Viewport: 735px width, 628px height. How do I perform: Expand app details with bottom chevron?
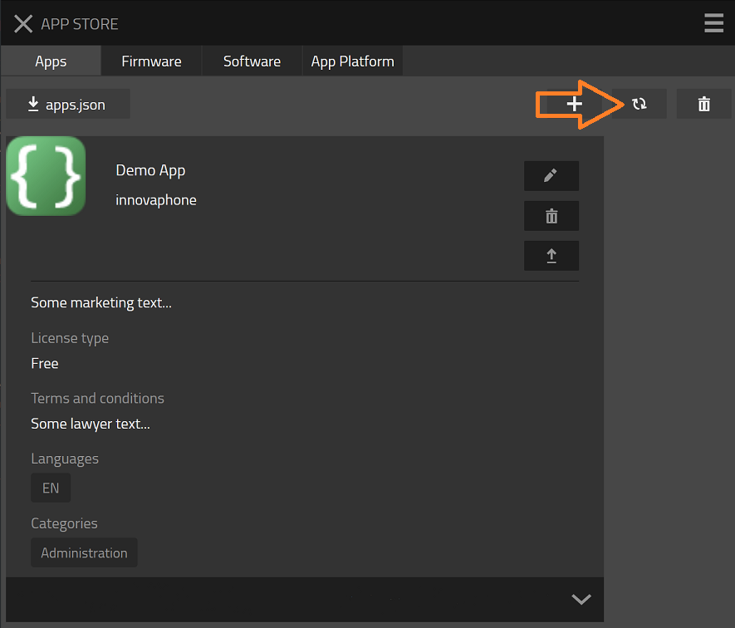581,599
